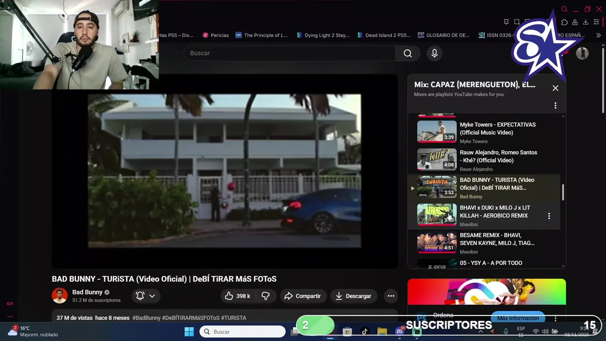Open options for the AEROBICO REMIX playlist item

(x=549, y=216)
